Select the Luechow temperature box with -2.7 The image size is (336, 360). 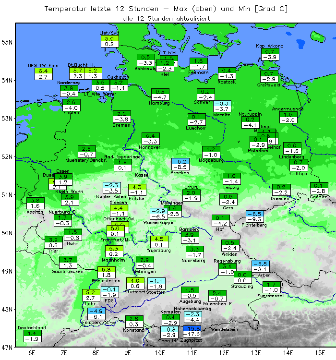[x=197, y=120]
